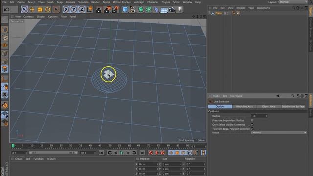Click the Radius value field
Image resolution: width=313 pixels, height=176 pixels.
pos(259,116)
